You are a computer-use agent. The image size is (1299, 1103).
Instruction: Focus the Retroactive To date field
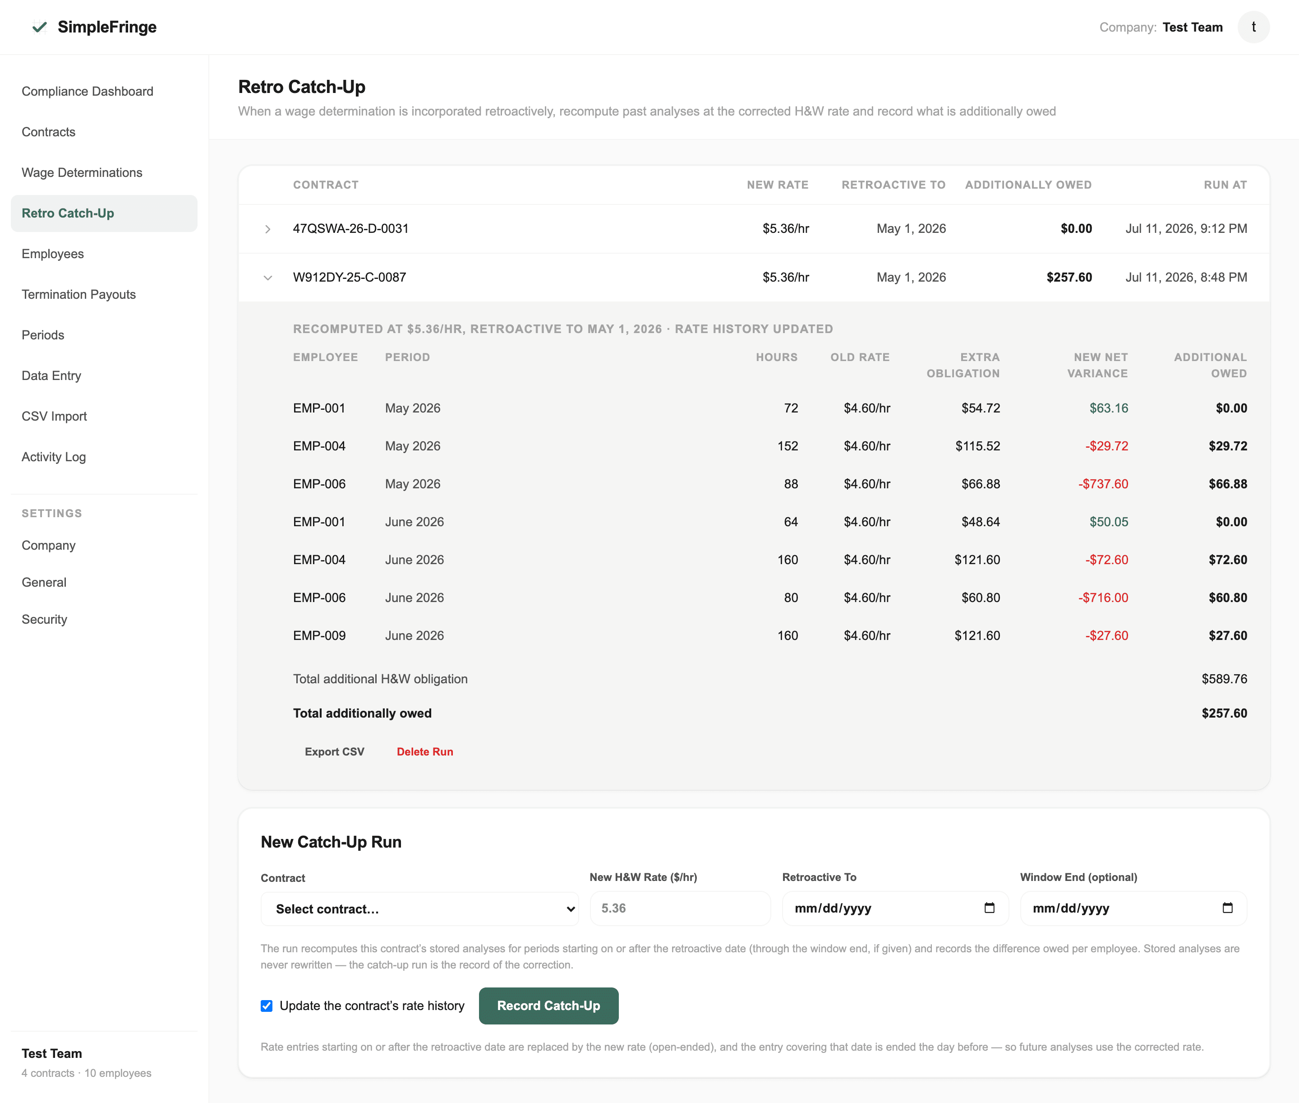point(895,908)
